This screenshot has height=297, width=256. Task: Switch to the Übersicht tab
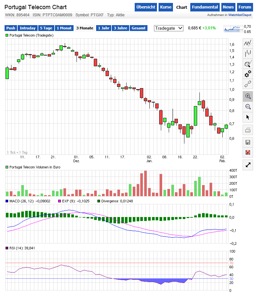tap(146, 7)
